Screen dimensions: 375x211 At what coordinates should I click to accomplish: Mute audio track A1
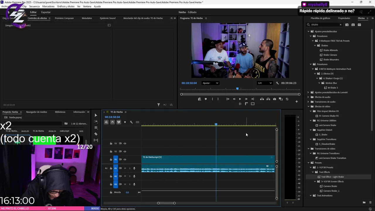tap(125, 168)
